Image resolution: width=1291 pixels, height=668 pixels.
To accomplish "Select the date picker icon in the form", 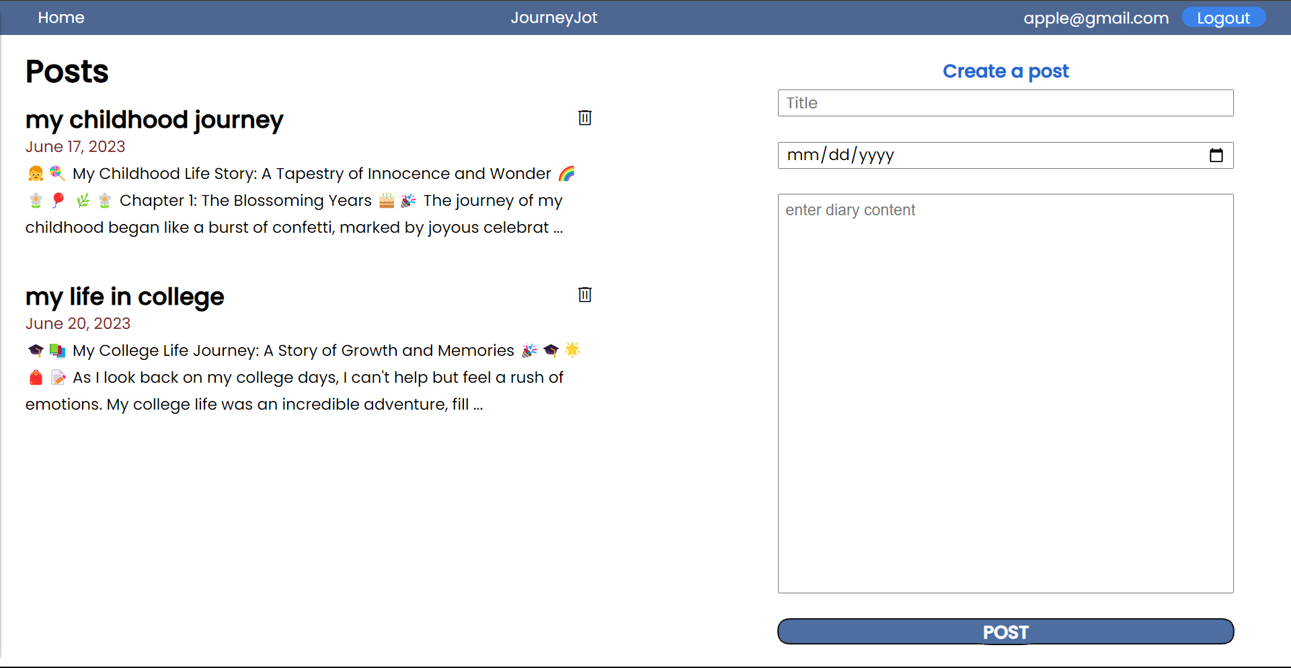I will click(x=1216, y=155).
